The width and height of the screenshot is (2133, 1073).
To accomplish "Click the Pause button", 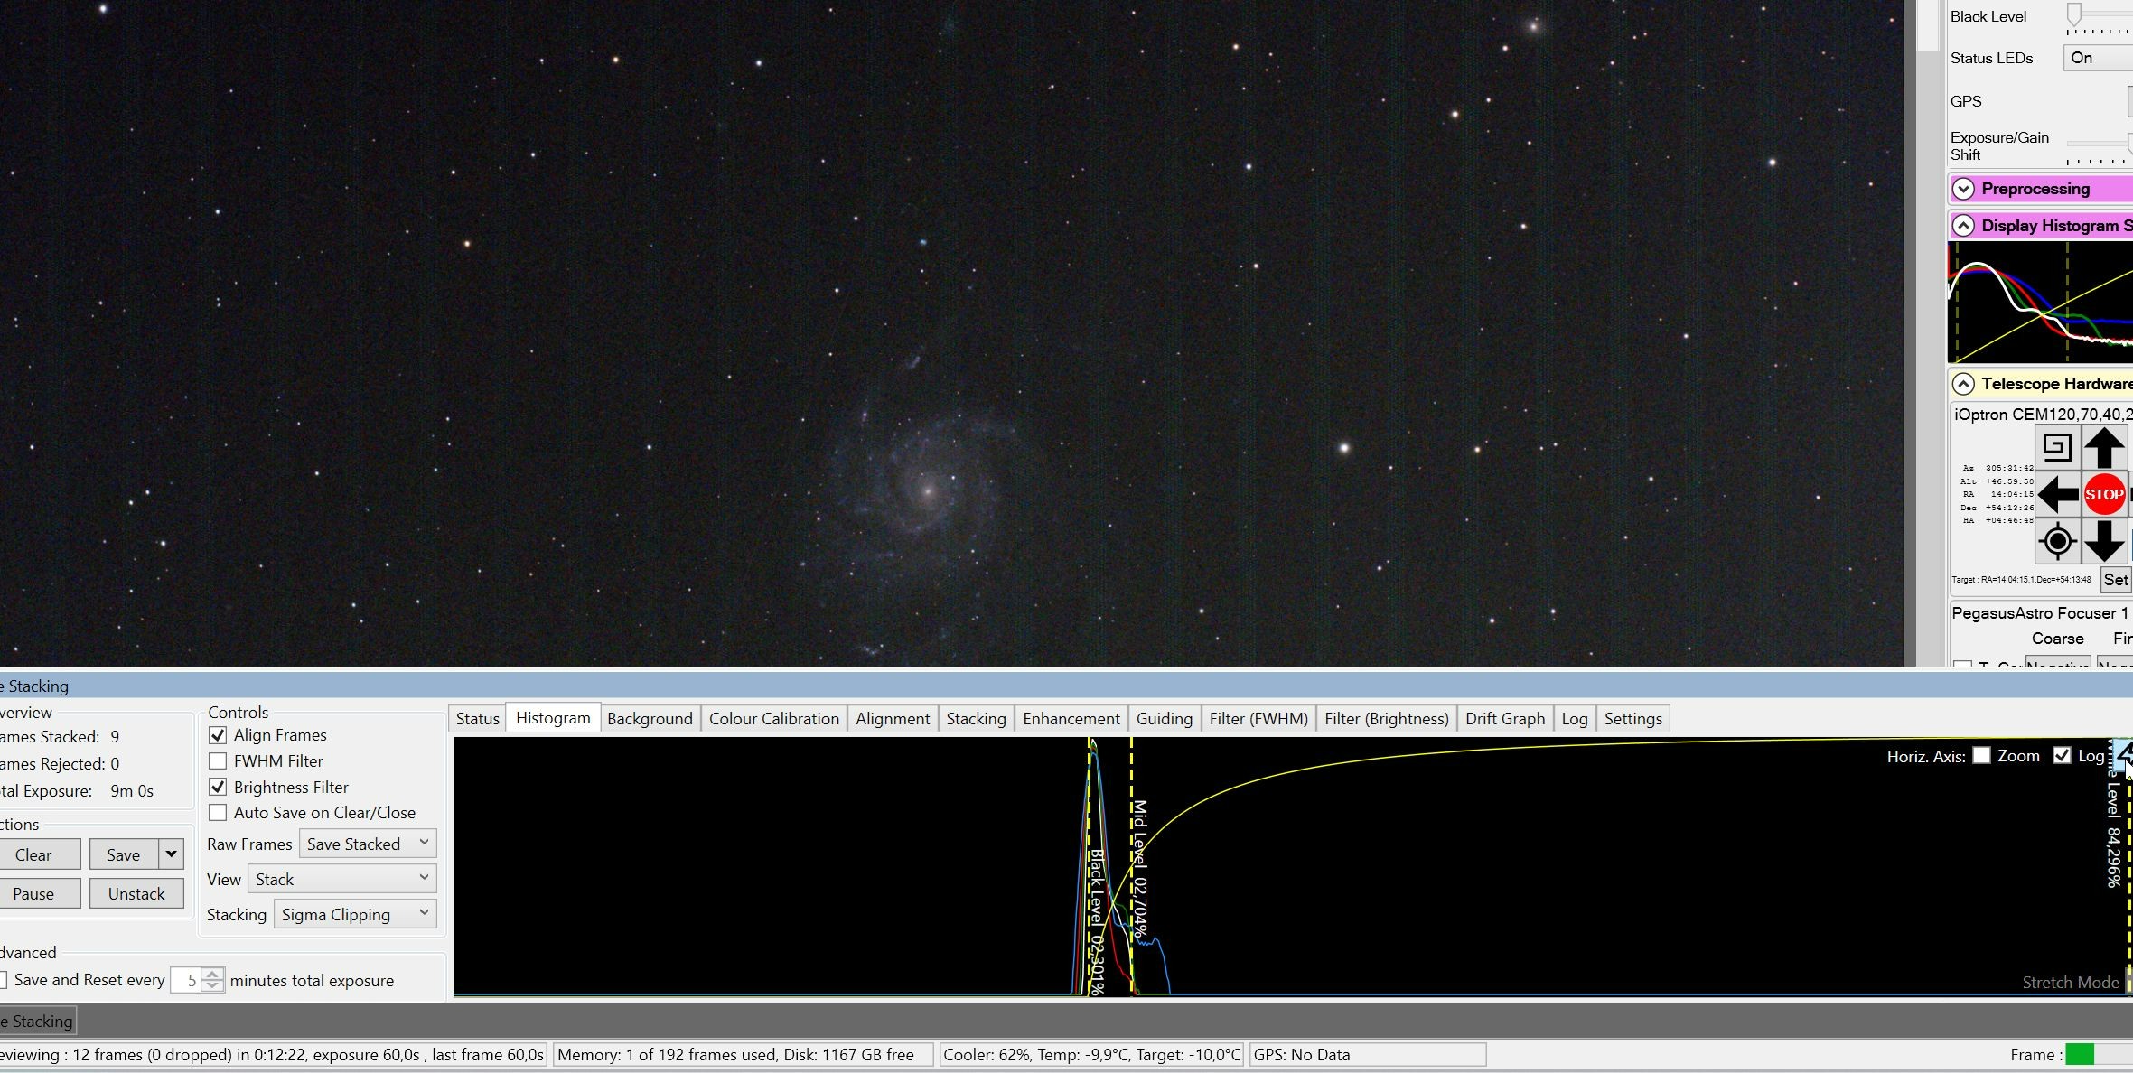I will tap(33, 893).
